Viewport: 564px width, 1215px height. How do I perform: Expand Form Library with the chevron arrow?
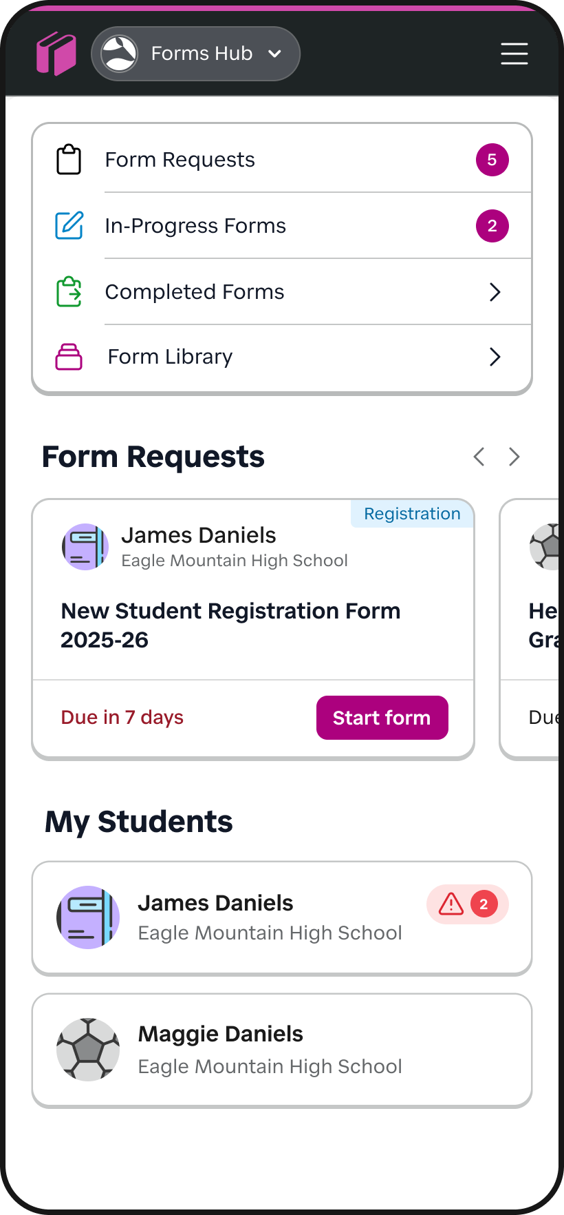[495, 357]
